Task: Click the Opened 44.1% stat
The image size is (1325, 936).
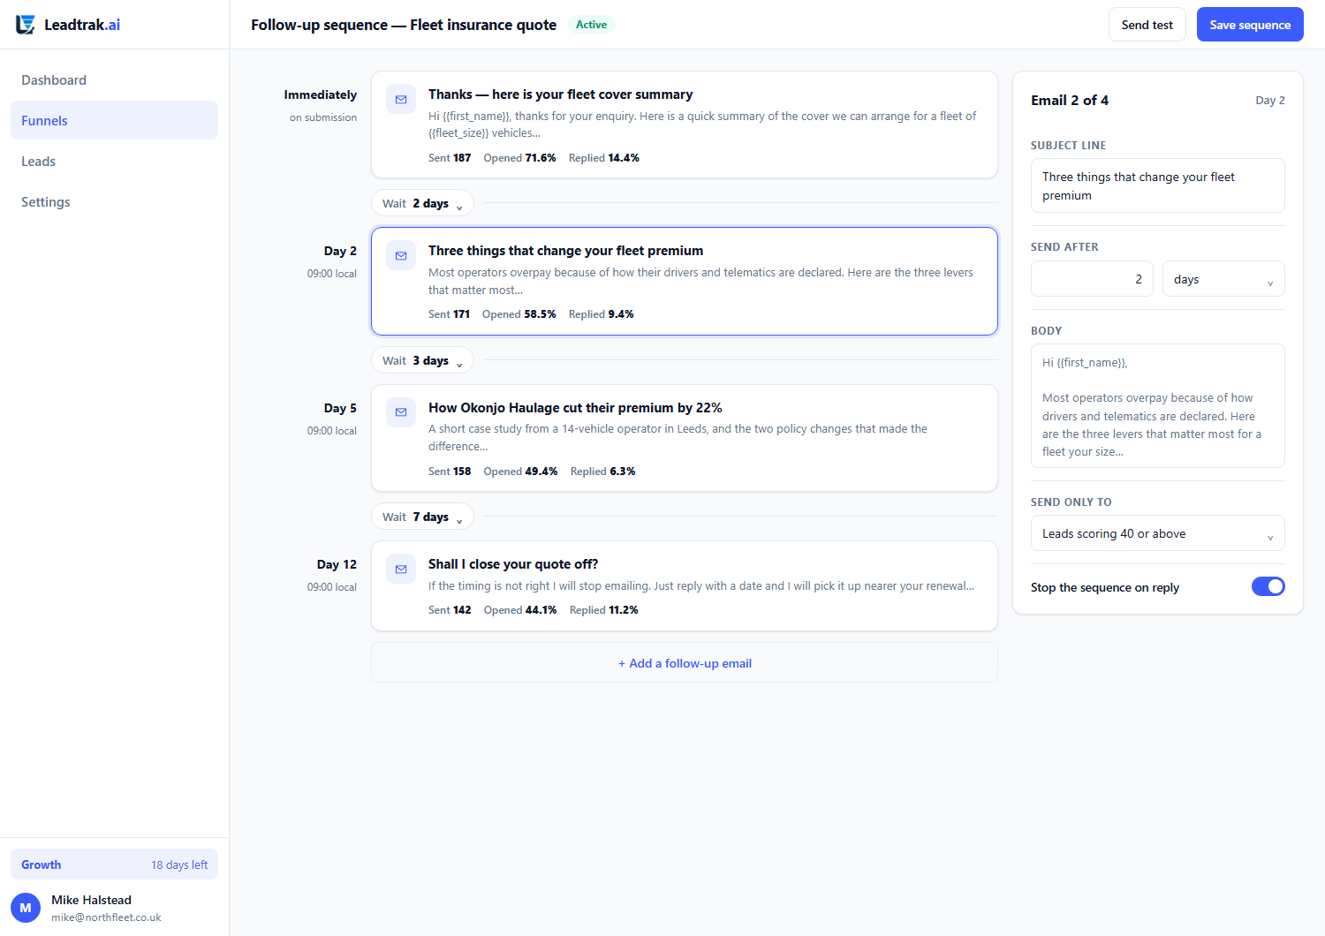Action: pos(520,610)
